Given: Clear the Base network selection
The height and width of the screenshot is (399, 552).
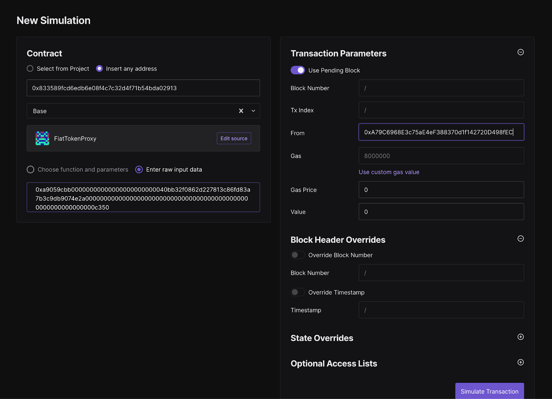Looking at the screenshot, I should pyautogui.click(x=241, y=111).
